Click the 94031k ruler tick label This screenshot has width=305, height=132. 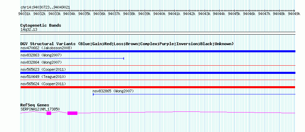pyautogui.click(x=24, y=14)
